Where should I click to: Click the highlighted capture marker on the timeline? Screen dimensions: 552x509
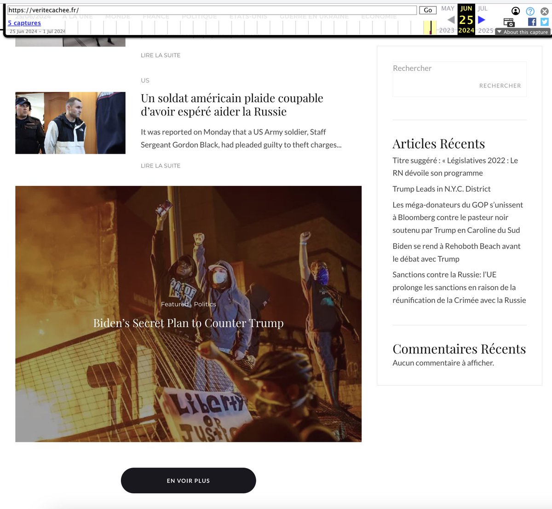[431, 28]
